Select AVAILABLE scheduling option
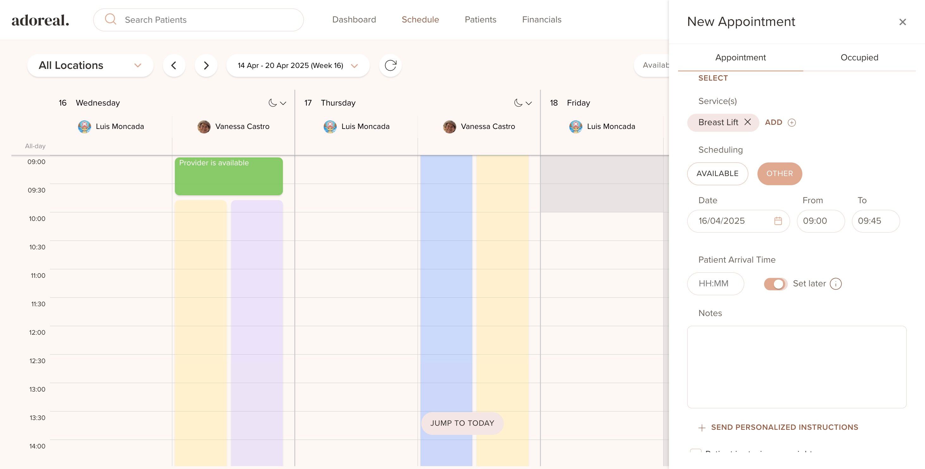Viewport: 925px width, 469px height. click(717, 174)
